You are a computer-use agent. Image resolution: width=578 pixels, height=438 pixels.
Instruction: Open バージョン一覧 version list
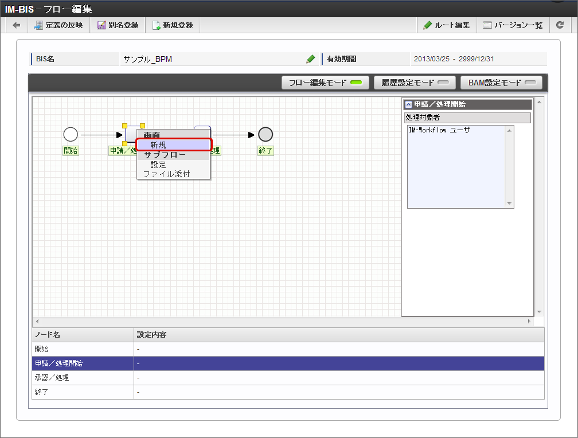click(512, 25)
